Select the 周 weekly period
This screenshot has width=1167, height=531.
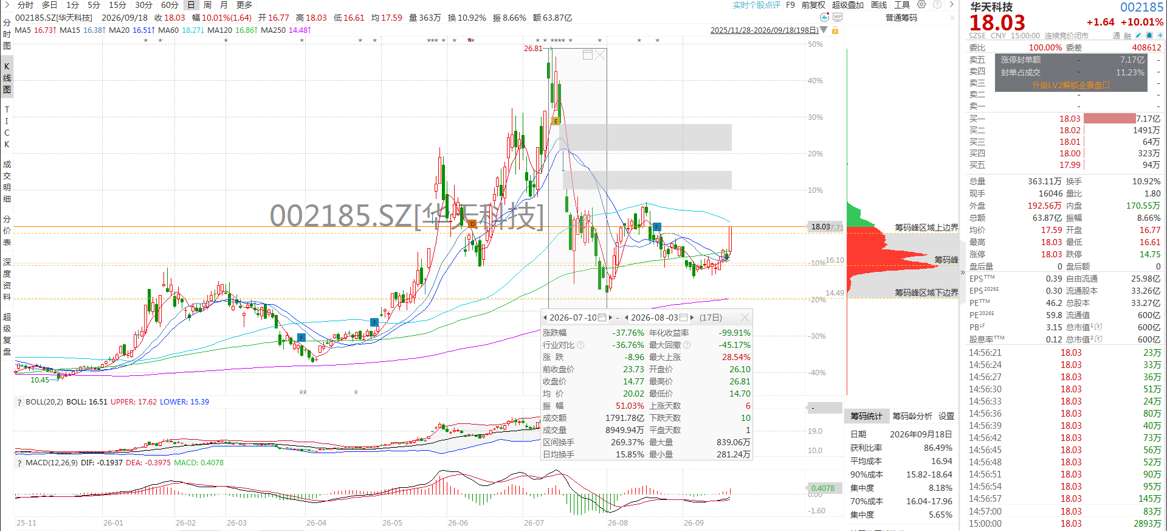coord(207,5)
